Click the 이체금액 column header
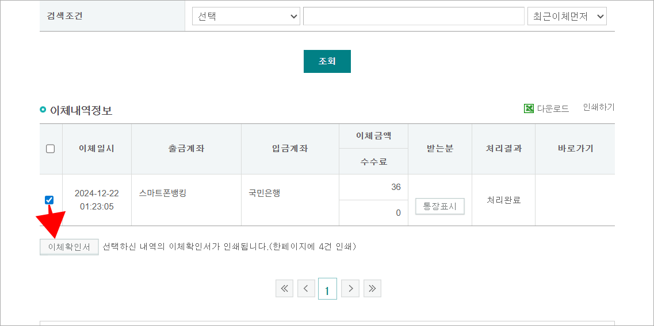Image resolution: width=654 pixels, height=326 pixels. (x=373, y=136)
